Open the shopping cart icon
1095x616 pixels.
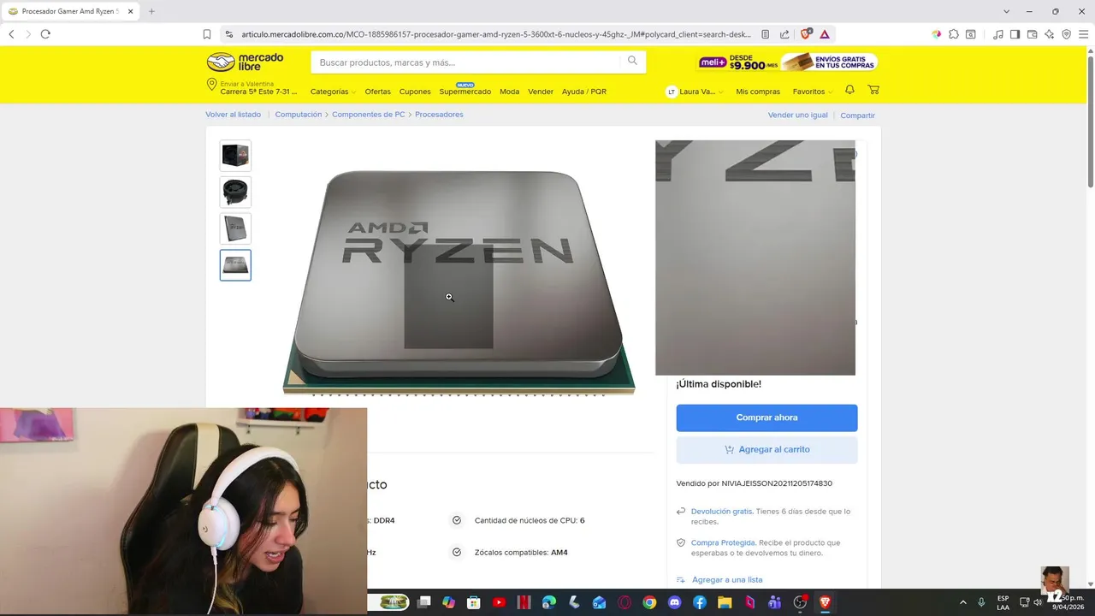pyautogui.click(x=873, y=90)
